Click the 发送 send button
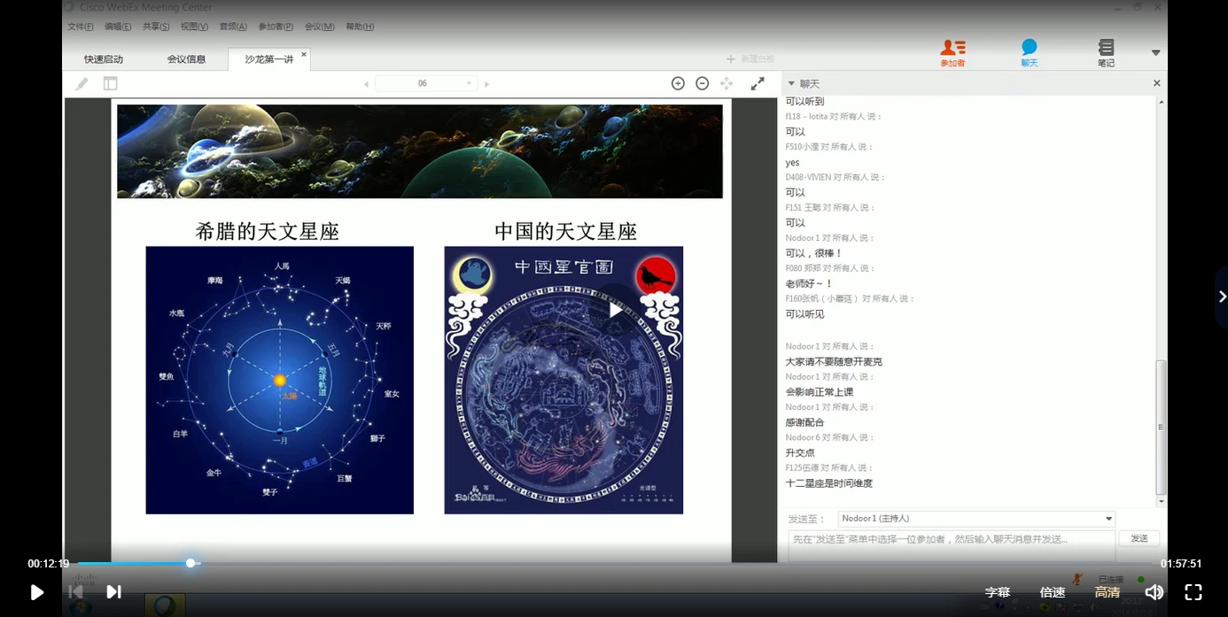 point(1139,538)
